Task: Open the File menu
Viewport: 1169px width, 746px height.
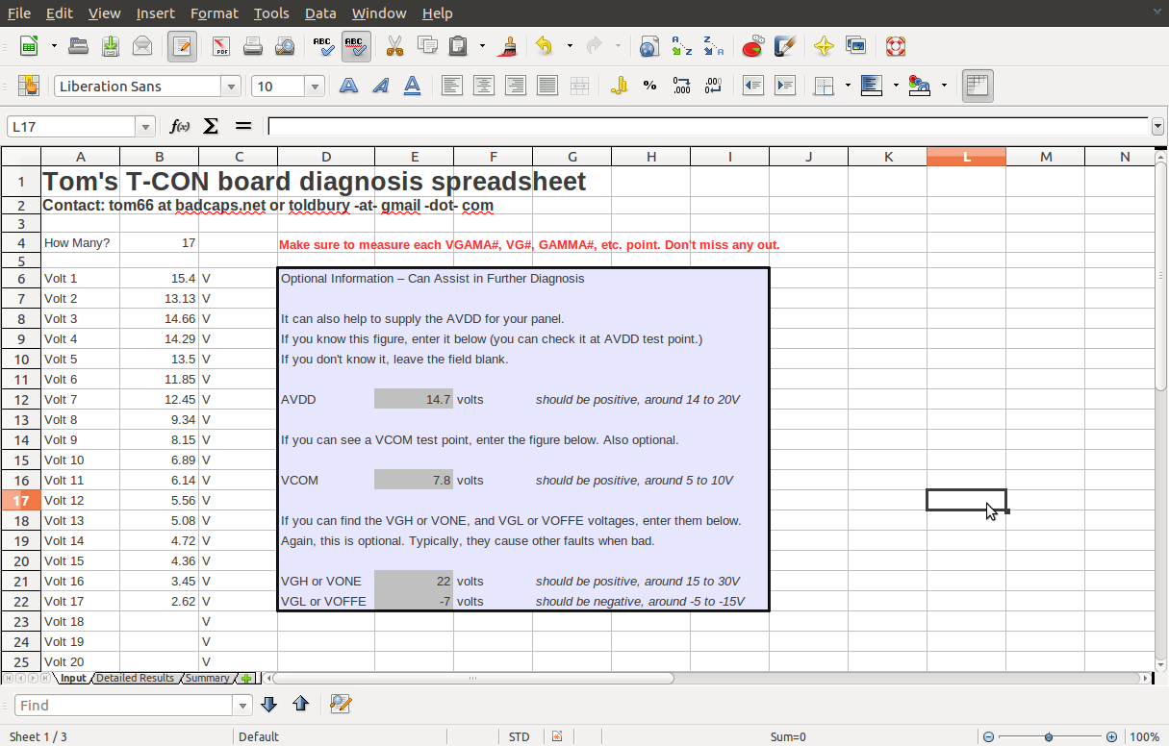Action: 19,12
